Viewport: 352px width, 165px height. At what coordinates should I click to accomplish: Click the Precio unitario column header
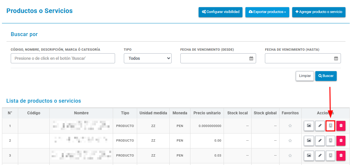(x=207, y=113)
